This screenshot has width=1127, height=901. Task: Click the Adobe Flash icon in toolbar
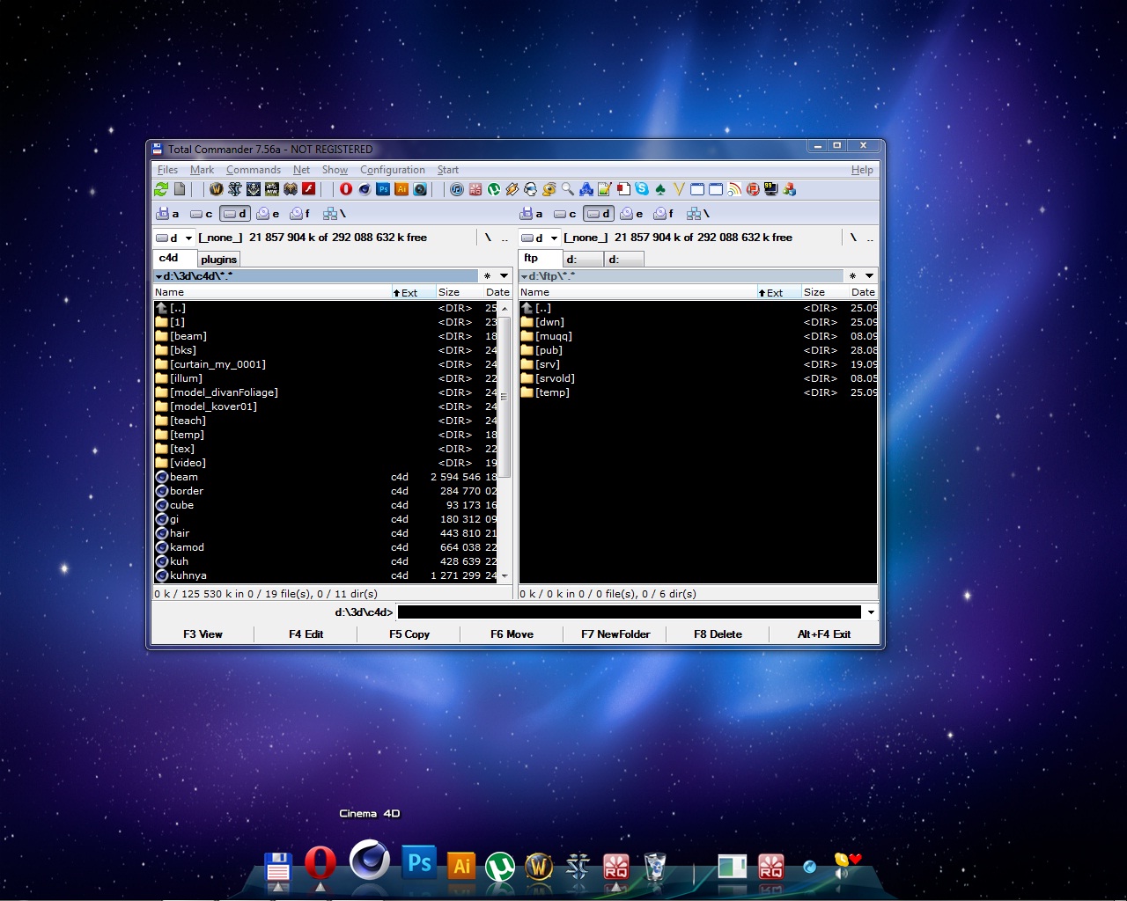309,189
